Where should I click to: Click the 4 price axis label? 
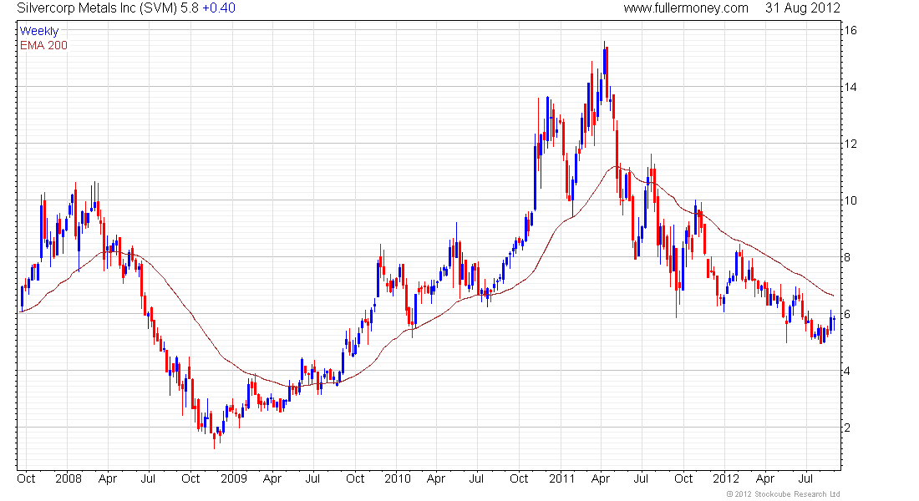[x=847, y=372]
